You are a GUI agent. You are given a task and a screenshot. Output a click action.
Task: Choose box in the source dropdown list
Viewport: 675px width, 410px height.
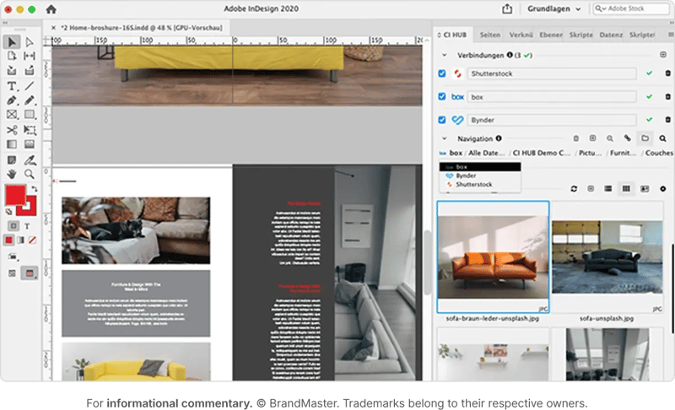[x=480, y=166]
